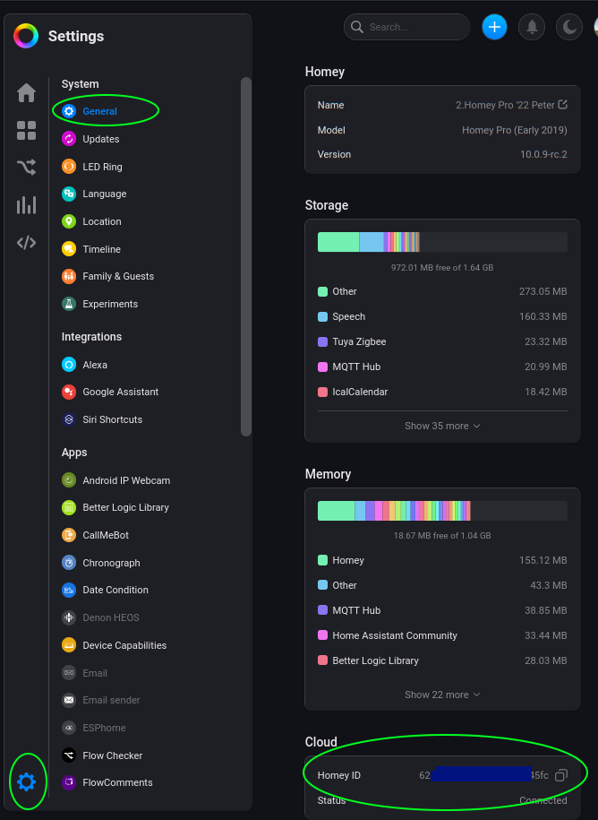Expand Show 22 more in Memory
The height and width of the screenshot is (820, 598).
click(x=442, y=695)
